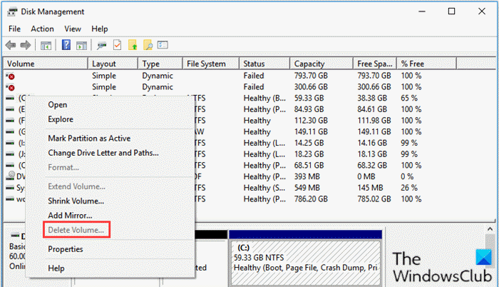Viewport: 499px width, 287px height.
Task: Open the Help menu in menu bar
Action: [100, 29]
